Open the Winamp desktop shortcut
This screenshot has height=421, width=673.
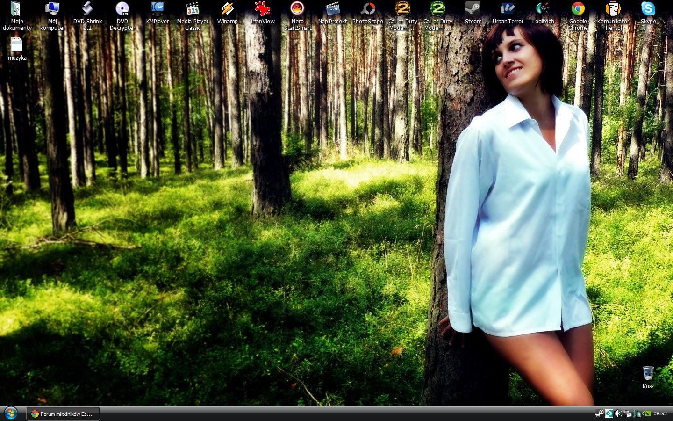[227, 9]
